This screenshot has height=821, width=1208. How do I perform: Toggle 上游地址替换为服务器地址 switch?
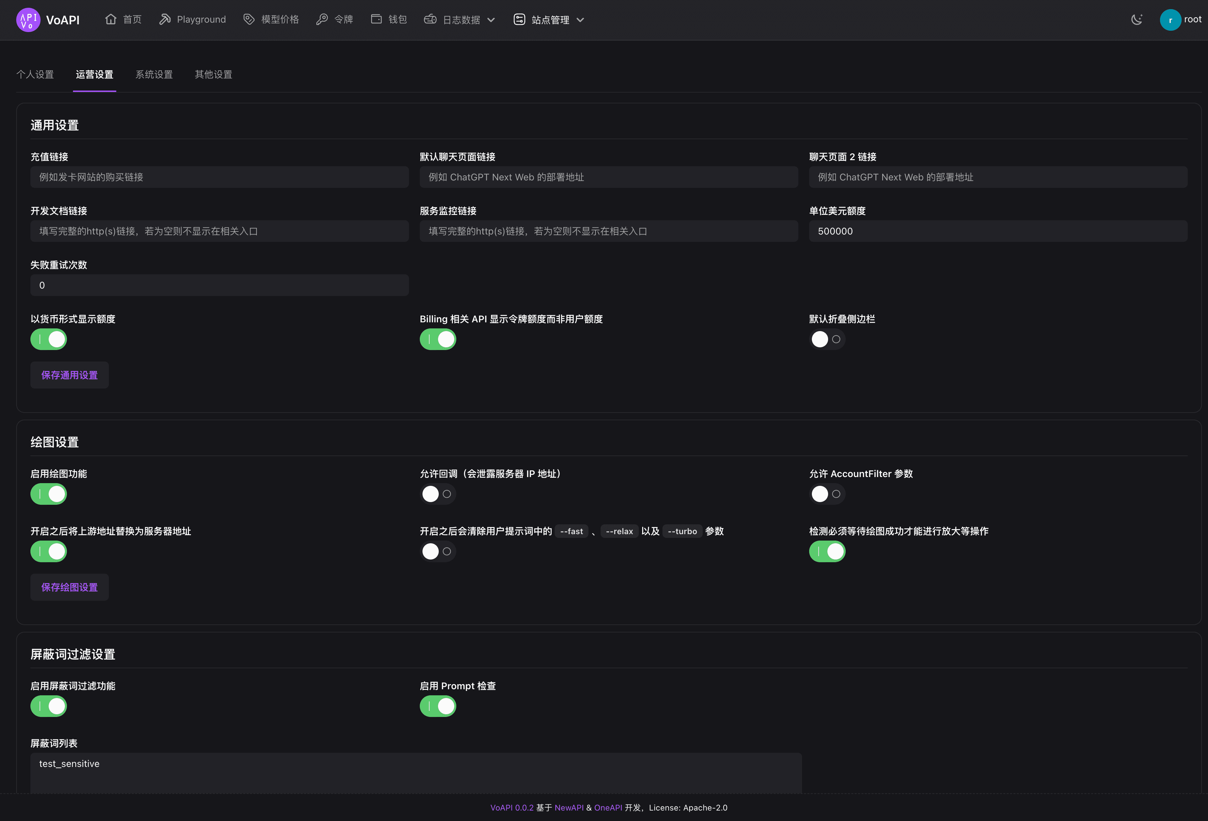(49, 551)
